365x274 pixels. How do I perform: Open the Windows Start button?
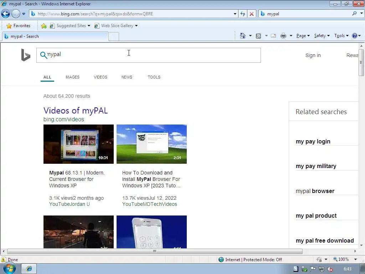pos(9,268)
